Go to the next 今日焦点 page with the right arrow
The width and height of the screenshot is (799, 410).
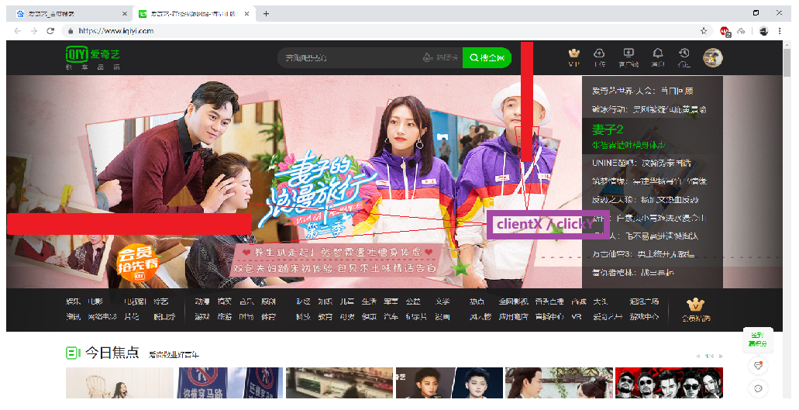[x=721, y=356]
